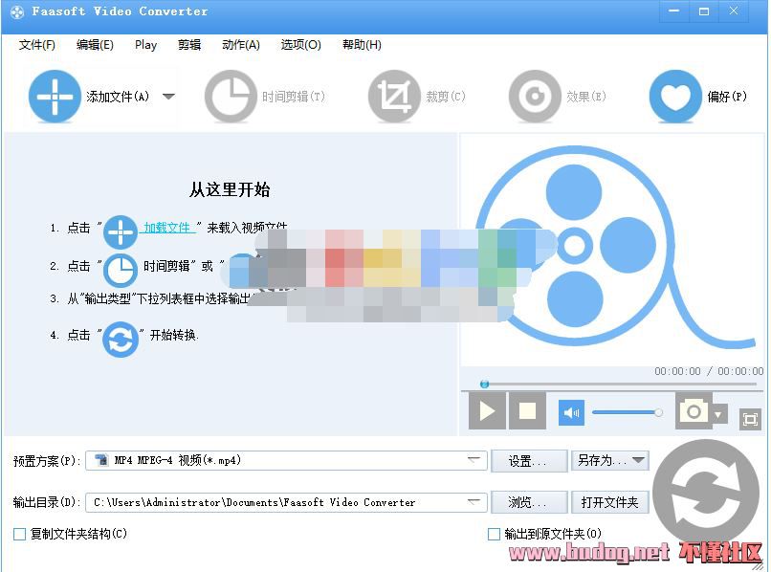Click the convert icon in step 4

tap(120, 339)
